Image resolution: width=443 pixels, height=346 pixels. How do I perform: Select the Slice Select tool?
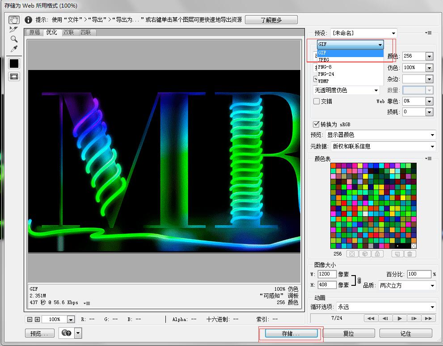coord(13,29)
